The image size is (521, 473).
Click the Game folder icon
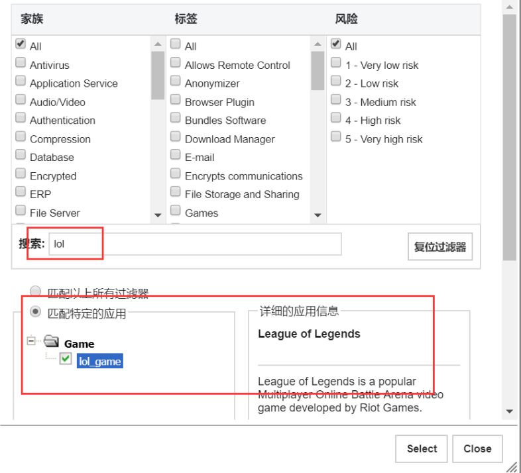[51, 341]
